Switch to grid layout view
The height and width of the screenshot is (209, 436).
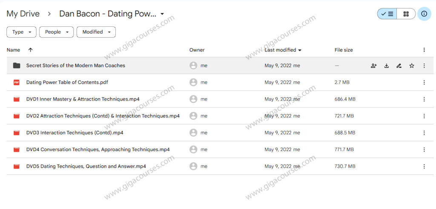[406, 14]
